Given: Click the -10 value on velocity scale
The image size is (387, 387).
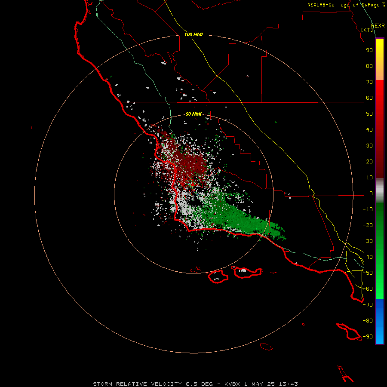Looking at the screenshot, I should [368, 209].
